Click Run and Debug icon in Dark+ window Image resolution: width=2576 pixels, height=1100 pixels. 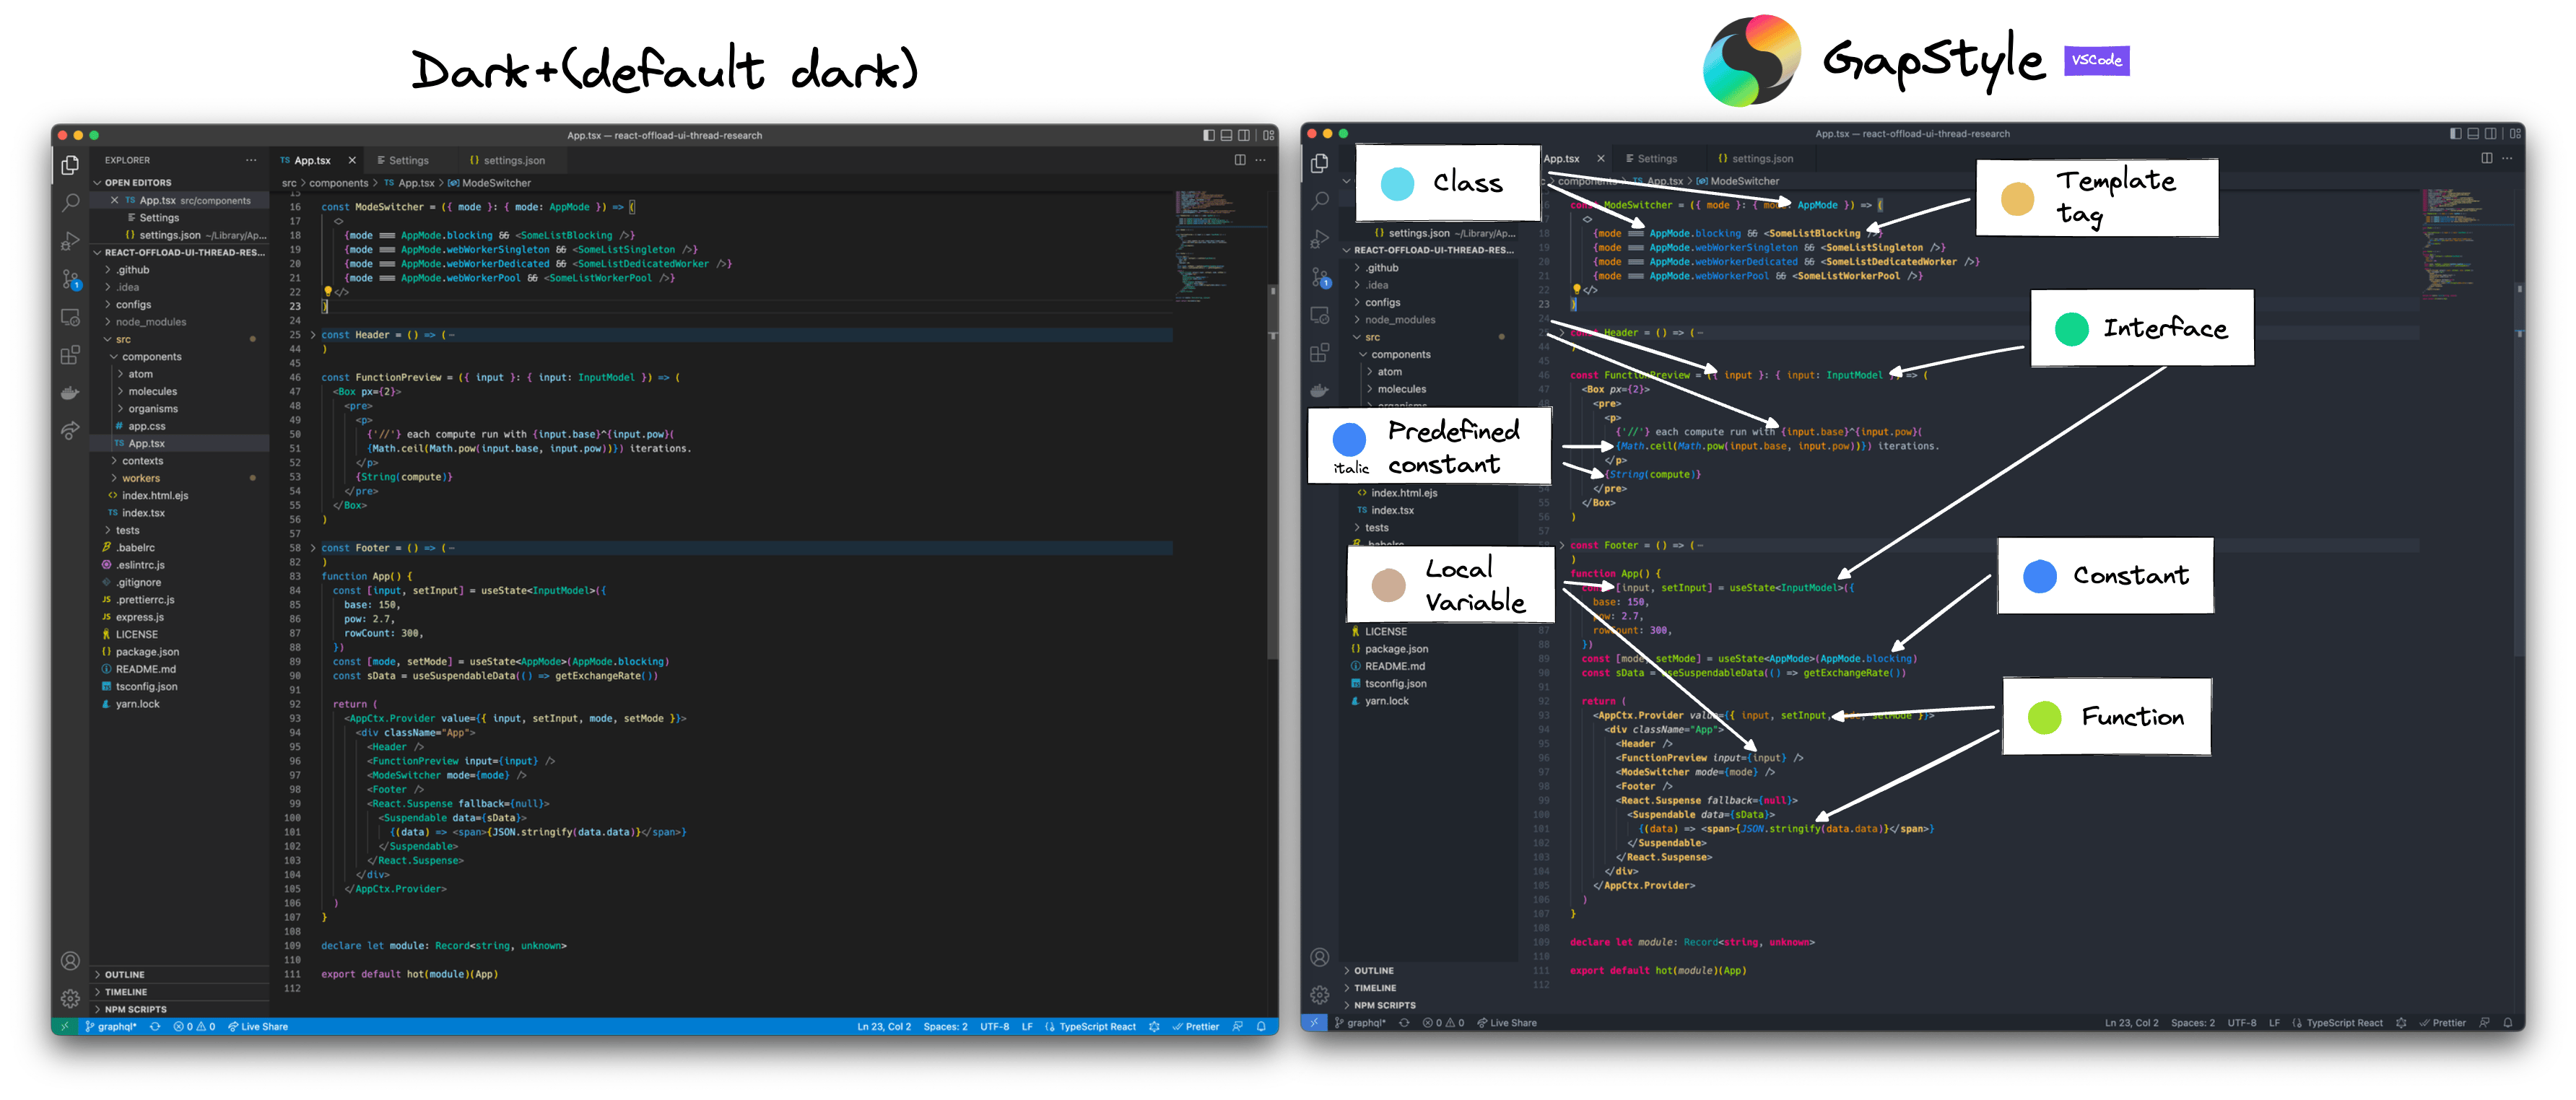tap(70, 241)
